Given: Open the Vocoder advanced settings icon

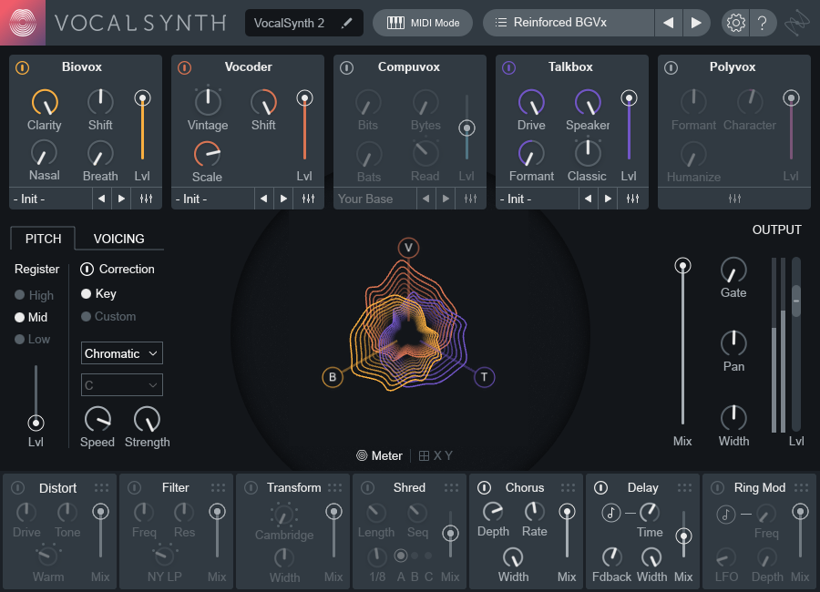Looking at the screenshot, I should click(x=309, y=199).
